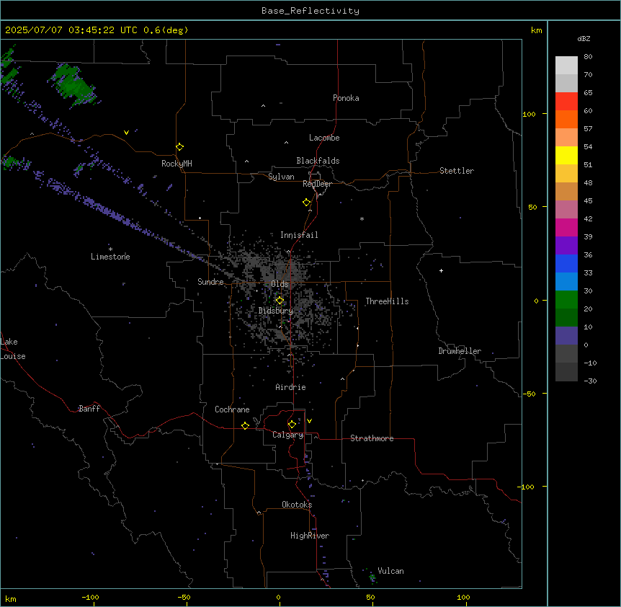Click the green echo cluster near Vulcan
This screenshot has width=621, height=607.
tap(372, 578)
